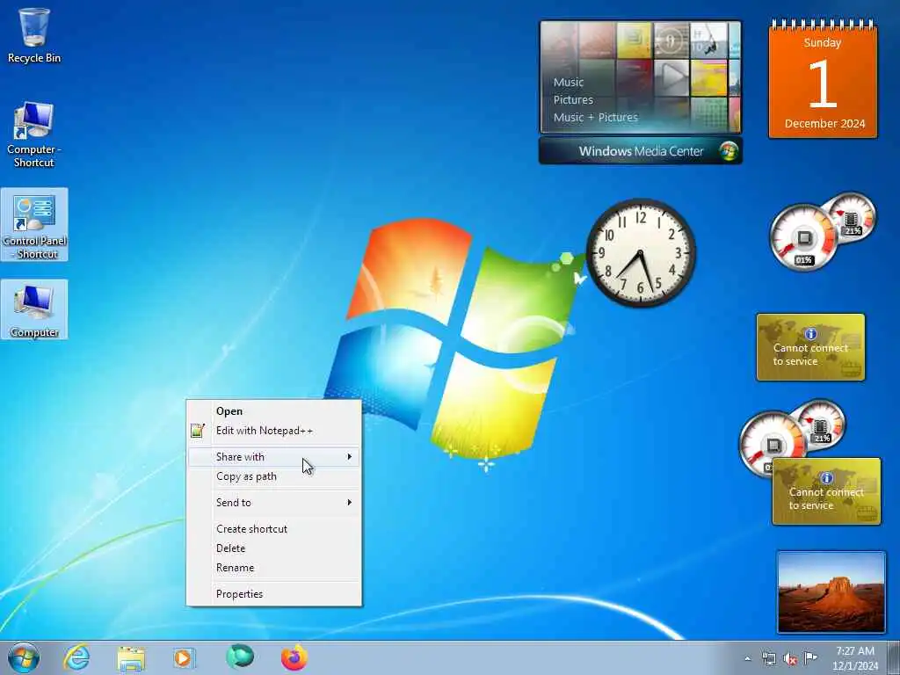Click the upper CPU meter gadget dial
The width and height of the screenshot is (900, 675).
pos(803,237)
